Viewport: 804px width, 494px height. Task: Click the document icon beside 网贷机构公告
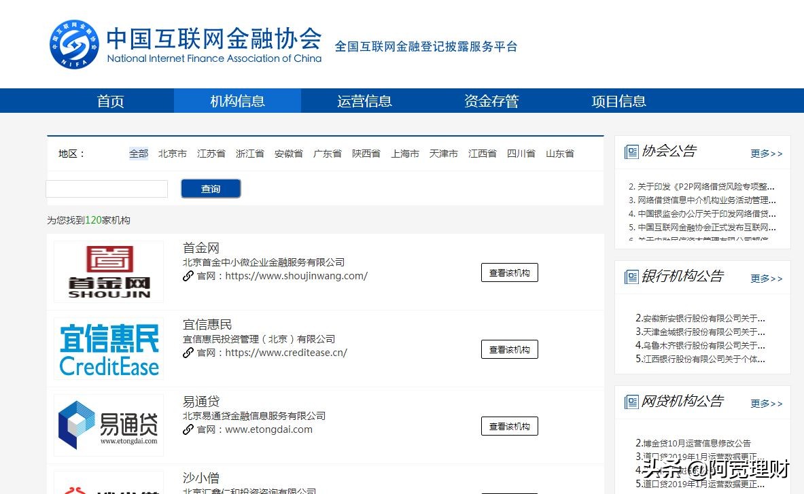[631, 402]
